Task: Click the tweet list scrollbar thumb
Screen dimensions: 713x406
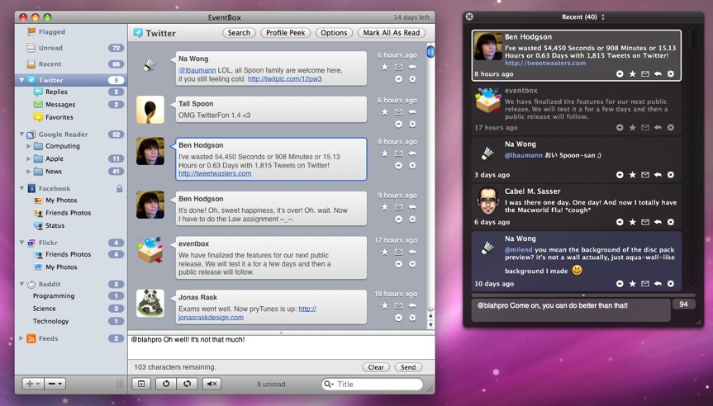Action: point(430,51)
